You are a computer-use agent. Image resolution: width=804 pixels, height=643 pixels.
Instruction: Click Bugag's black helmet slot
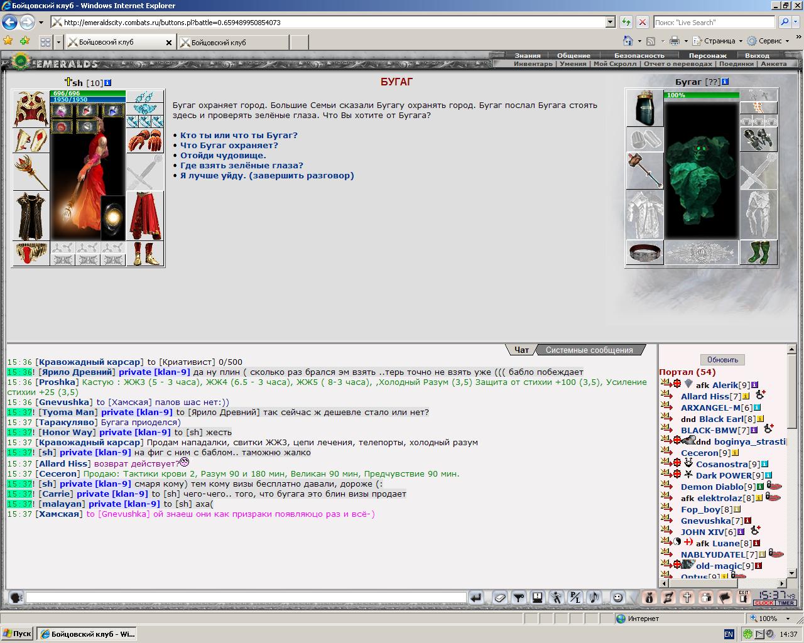pos(645,108)
